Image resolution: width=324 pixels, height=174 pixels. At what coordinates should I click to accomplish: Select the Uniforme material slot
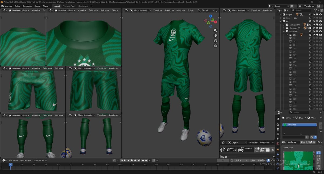click(x=299, y=125)
